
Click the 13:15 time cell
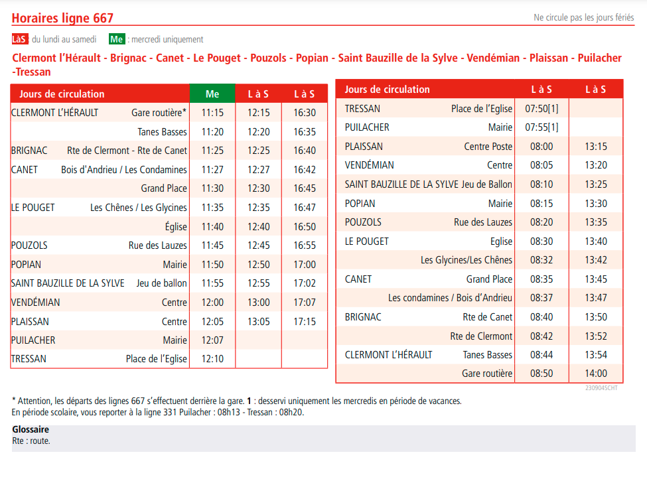(x=596, y=147)
